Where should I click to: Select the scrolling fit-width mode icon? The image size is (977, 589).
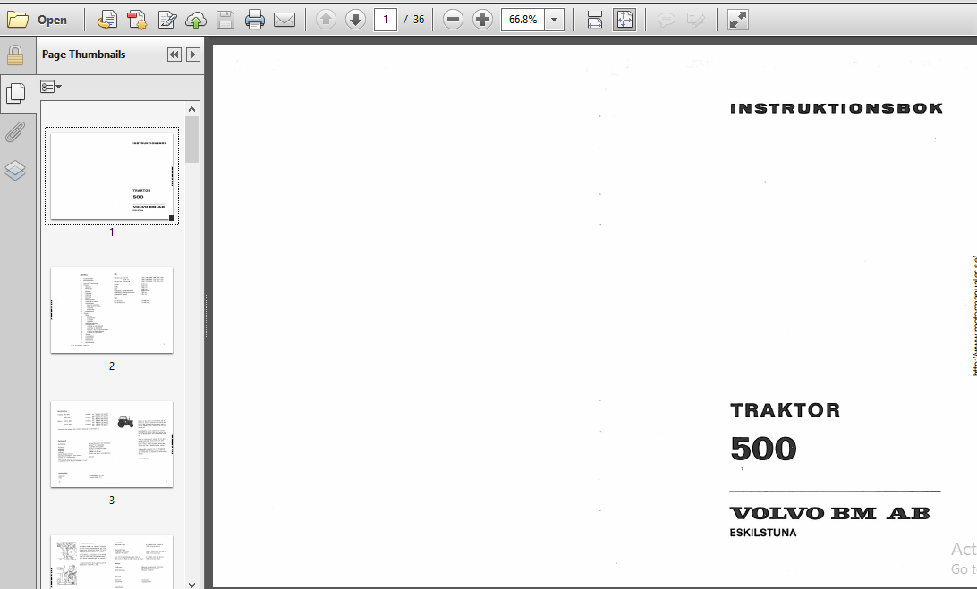point(594,20)
